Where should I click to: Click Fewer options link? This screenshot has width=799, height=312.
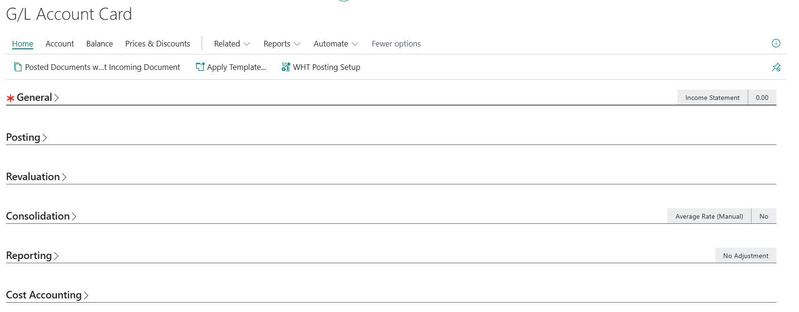tap(396, 44)
